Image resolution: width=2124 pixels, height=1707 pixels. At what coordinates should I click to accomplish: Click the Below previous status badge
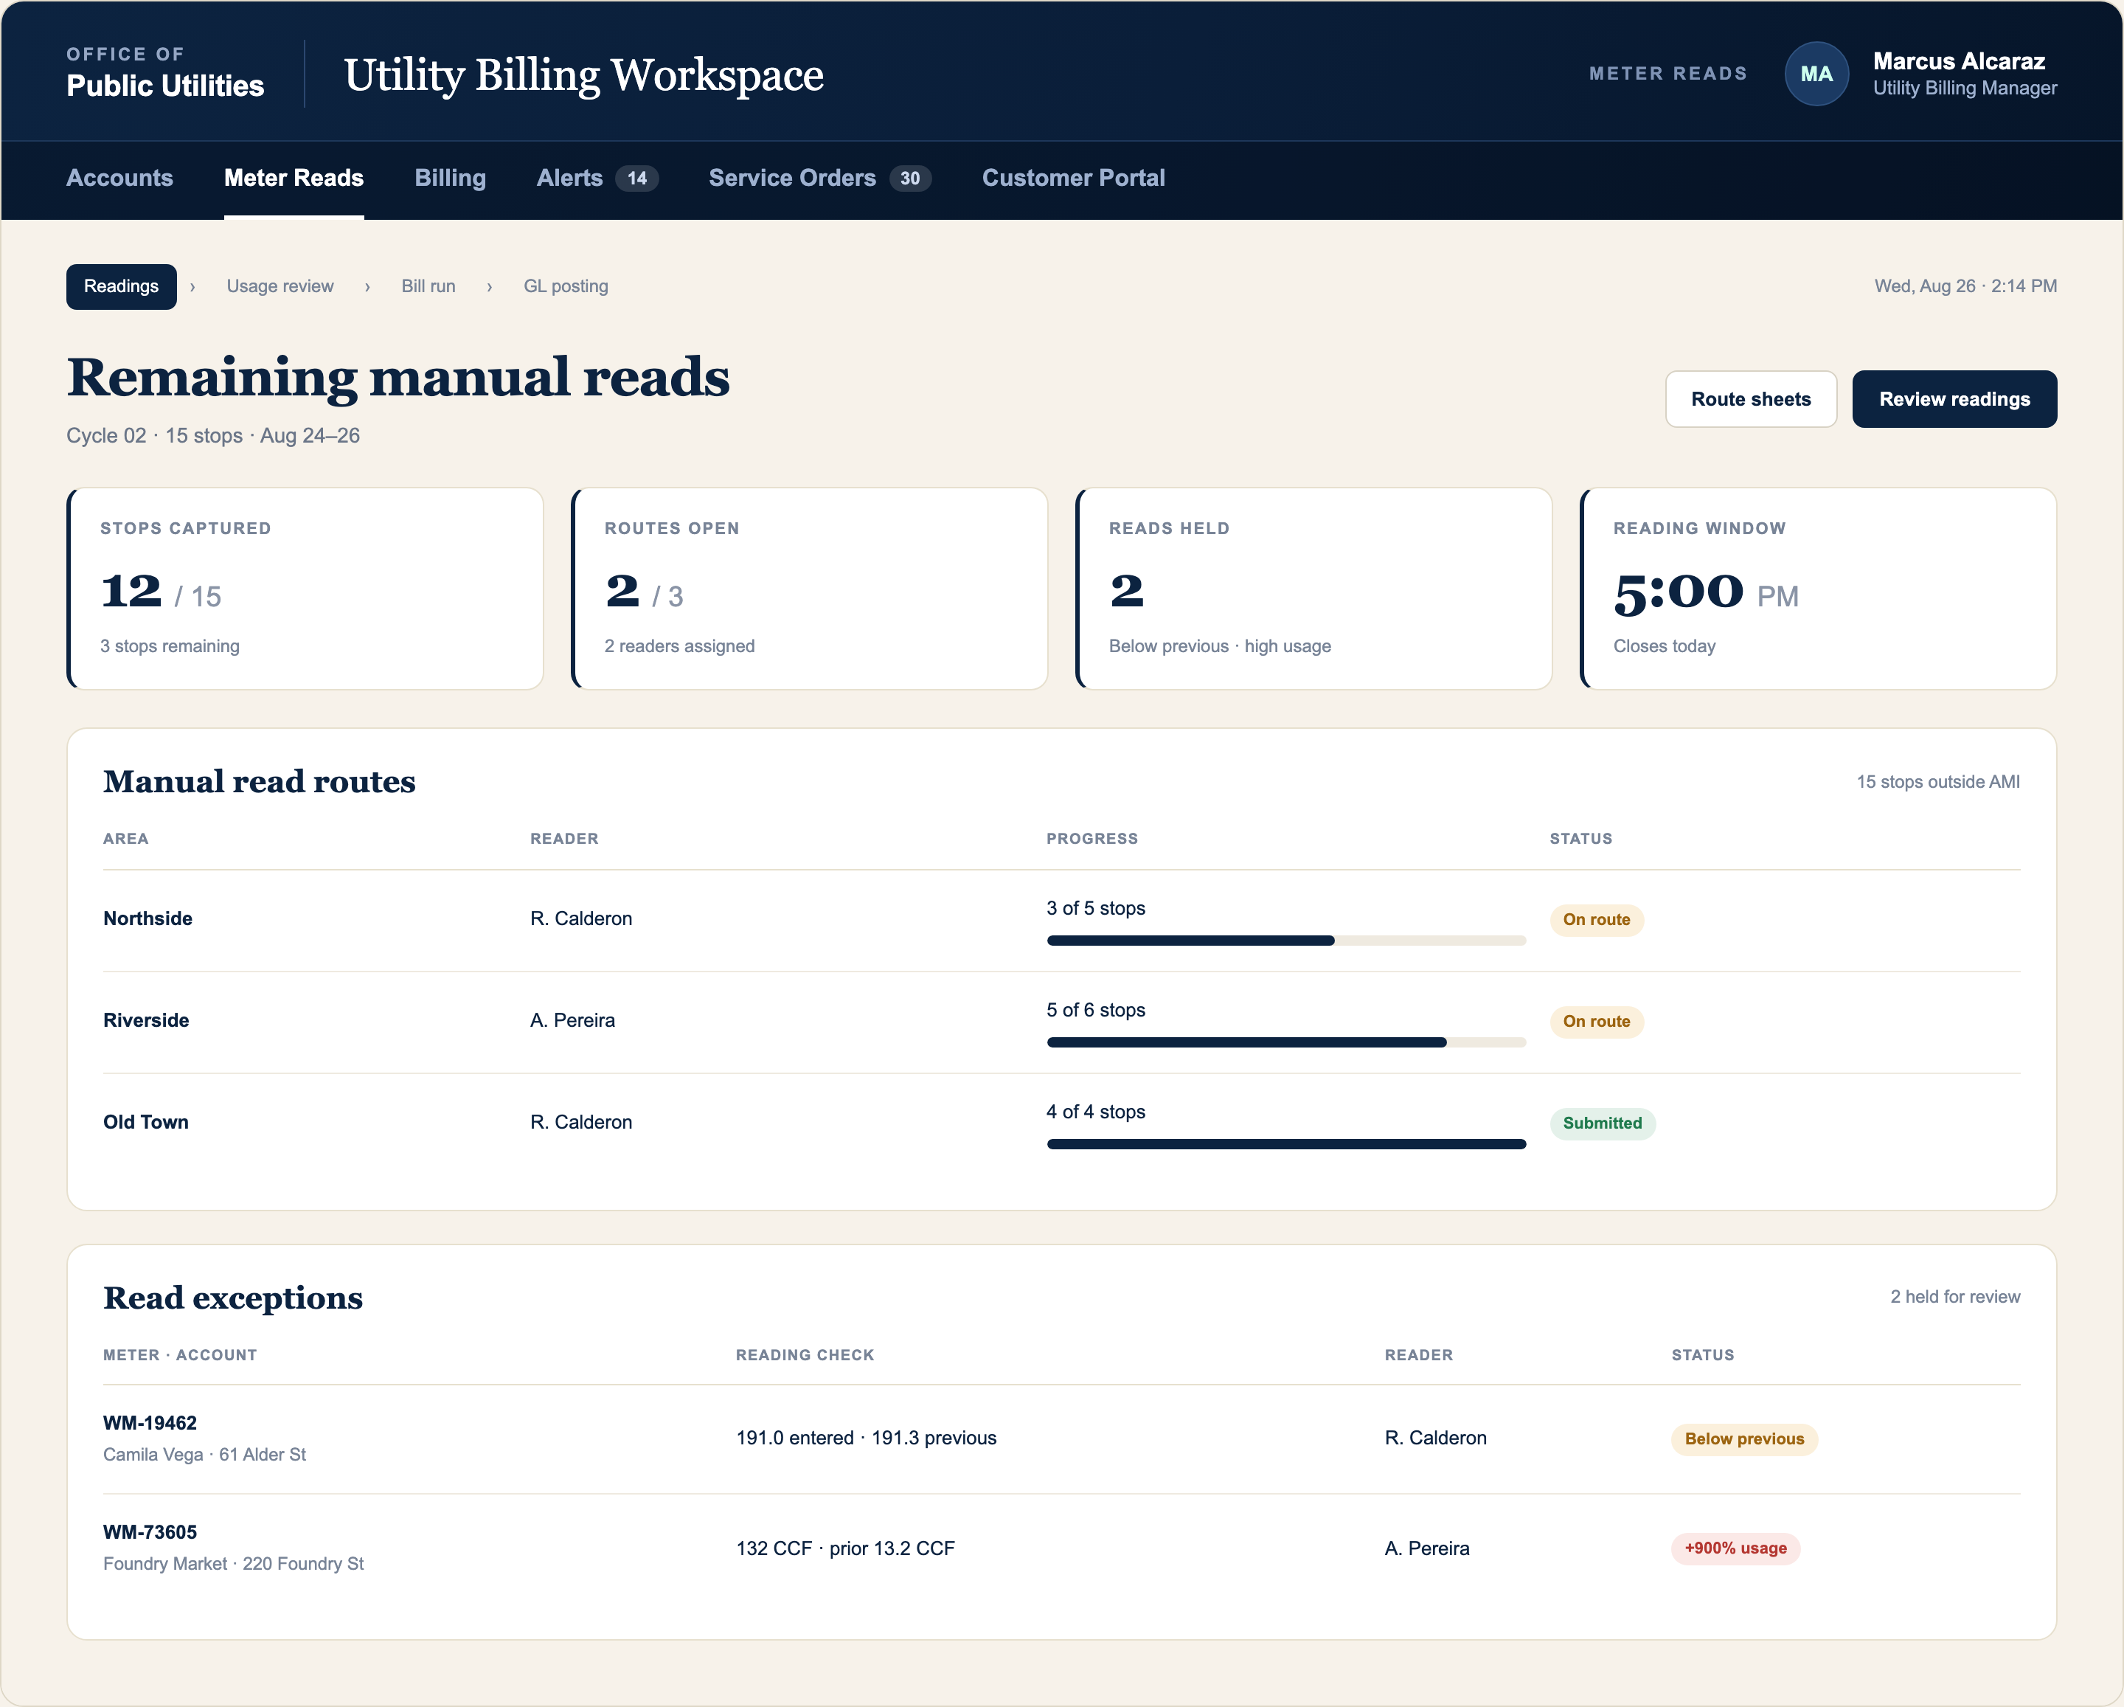pyautogui.click(x=1743, y=1439)
